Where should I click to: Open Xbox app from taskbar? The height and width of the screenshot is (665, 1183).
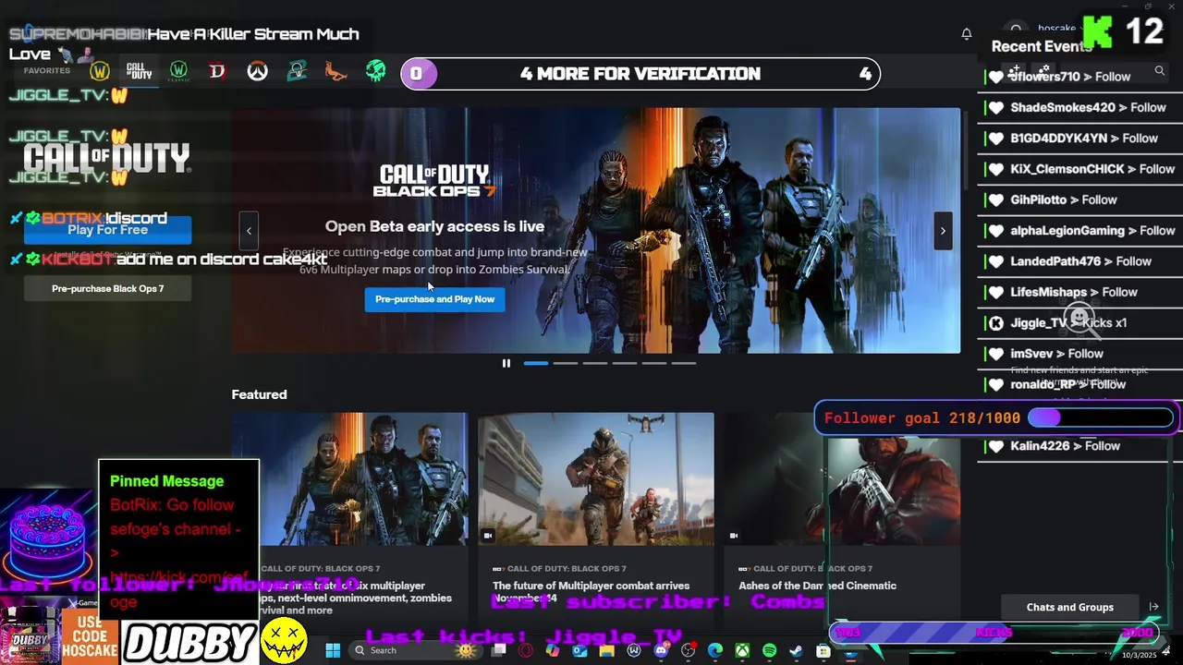pyautogui.click(x=742, y=650)
